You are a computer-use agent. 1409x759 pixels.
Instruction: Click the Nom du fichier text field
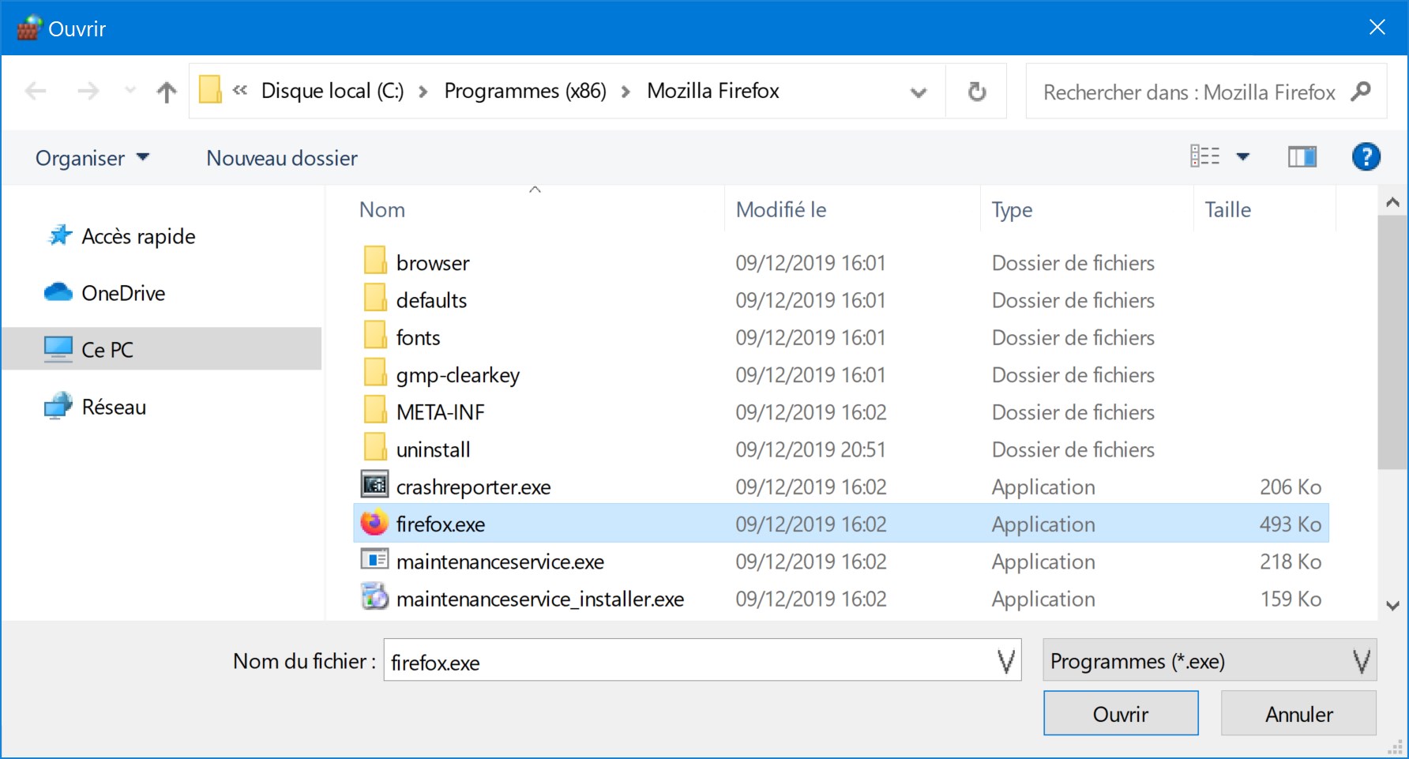click(x=702, y=660)
